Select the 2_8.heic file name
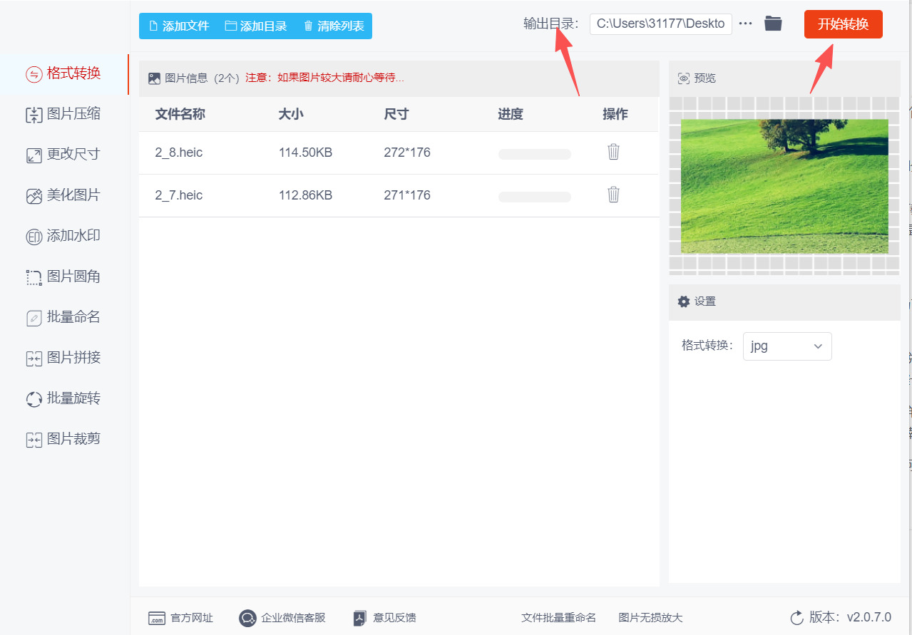The width and height of the screenshot is (912, 635). (179, 153)
